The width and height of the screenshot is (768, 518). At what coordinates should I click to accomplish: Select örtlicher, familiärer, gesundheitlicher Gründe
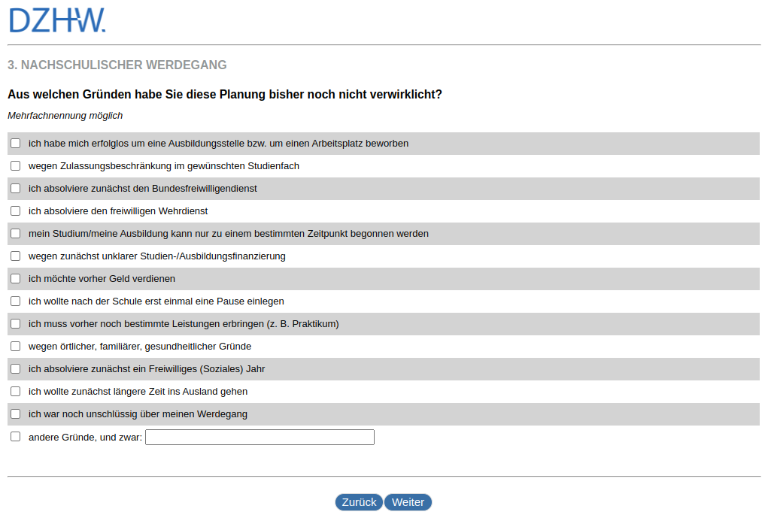point(15,346)
